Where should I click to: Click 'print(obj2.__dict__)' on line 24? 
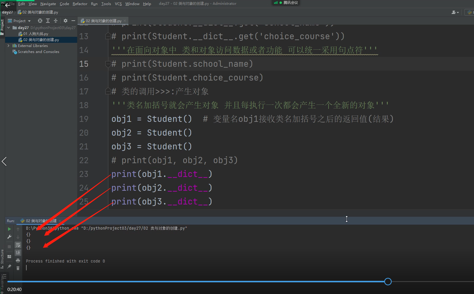click(x=162, y=188)
